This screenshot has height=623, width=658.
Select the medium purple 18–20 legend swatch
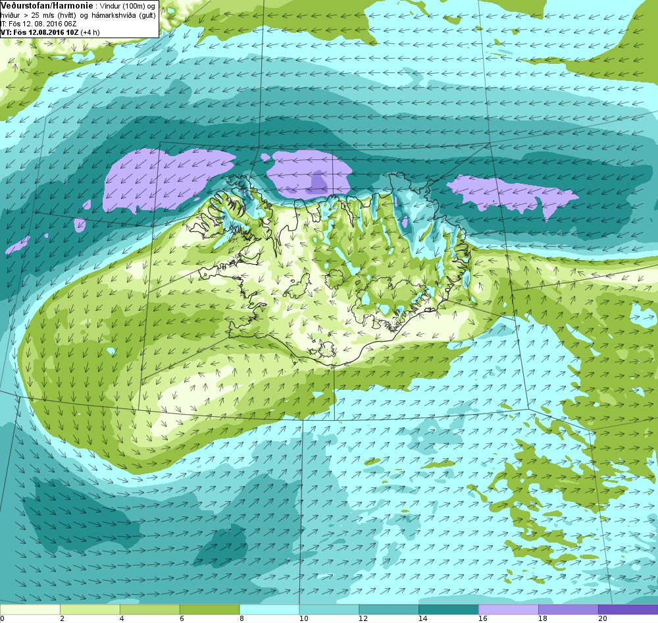[x=569, y=610]
